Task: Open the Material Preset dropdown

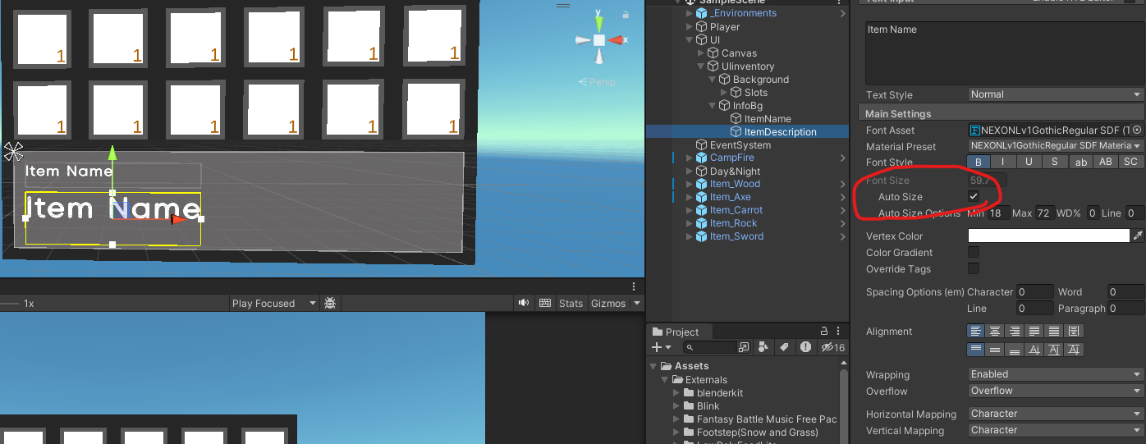Action: pos(1056,146)
